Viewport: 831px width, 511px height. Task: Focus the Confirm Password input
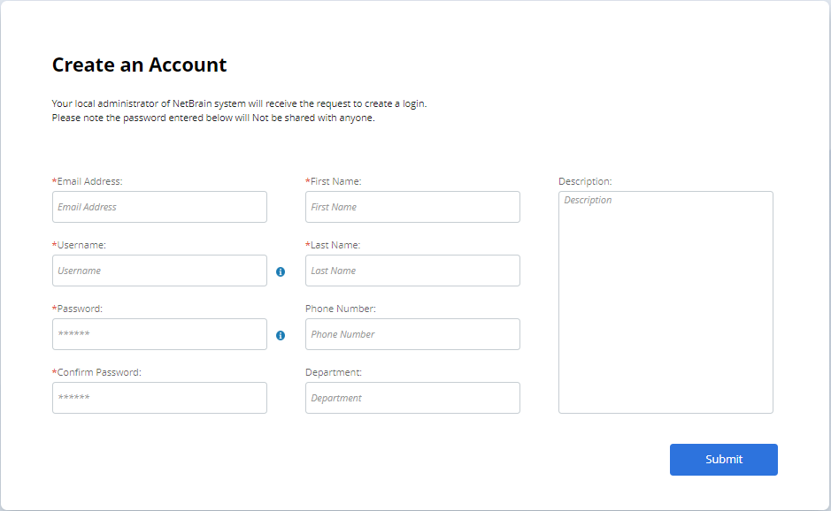coord(159,397)
